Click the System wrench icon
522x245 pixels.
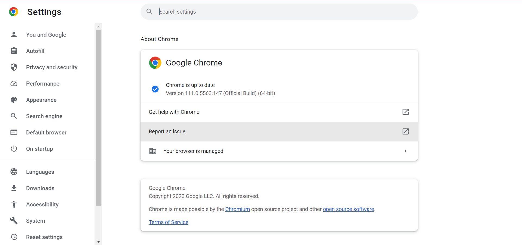14,221
